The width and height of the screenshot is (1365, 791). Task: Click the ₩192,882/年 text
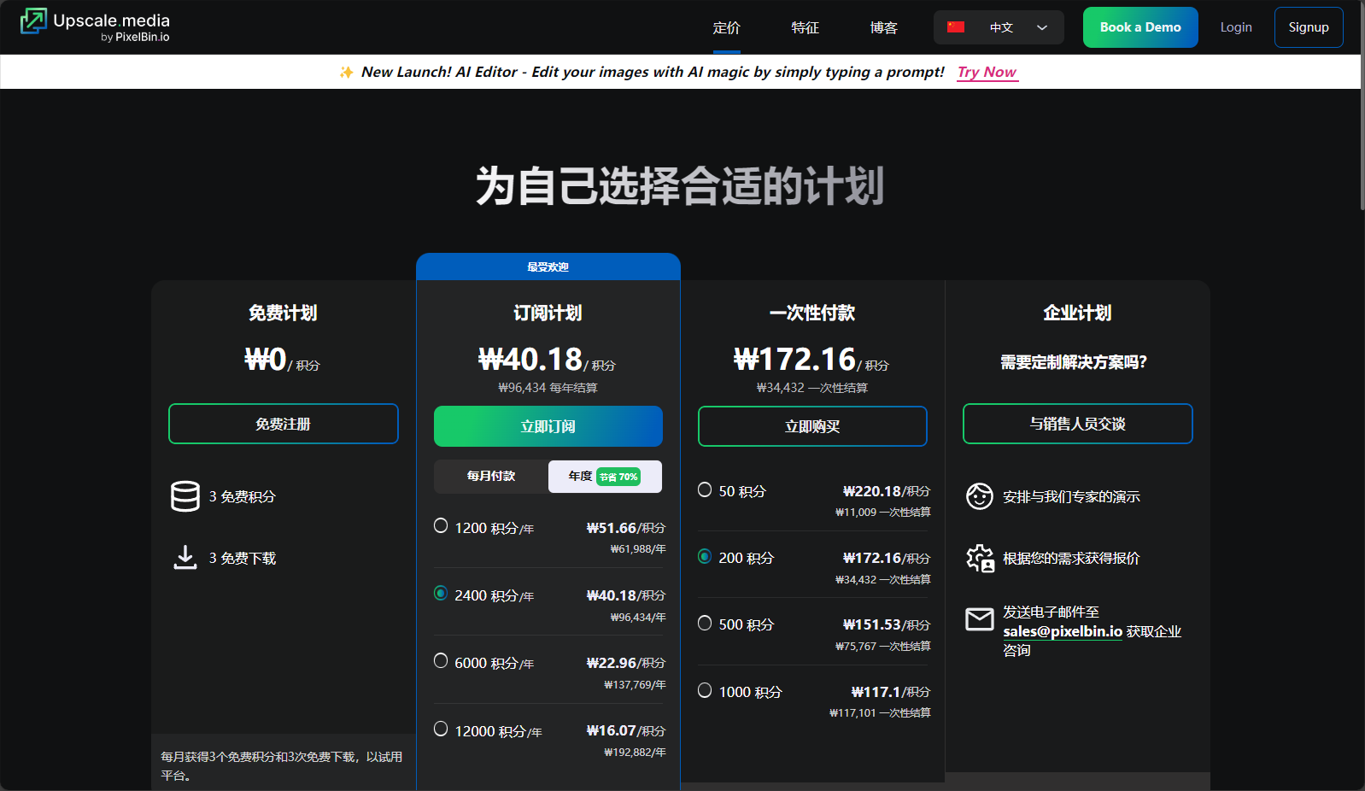pos(635,753)
